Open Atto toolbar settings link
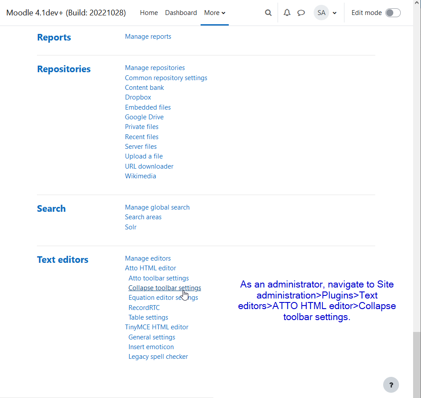Viewport: 421px width, 398px height. click(158, 278)
